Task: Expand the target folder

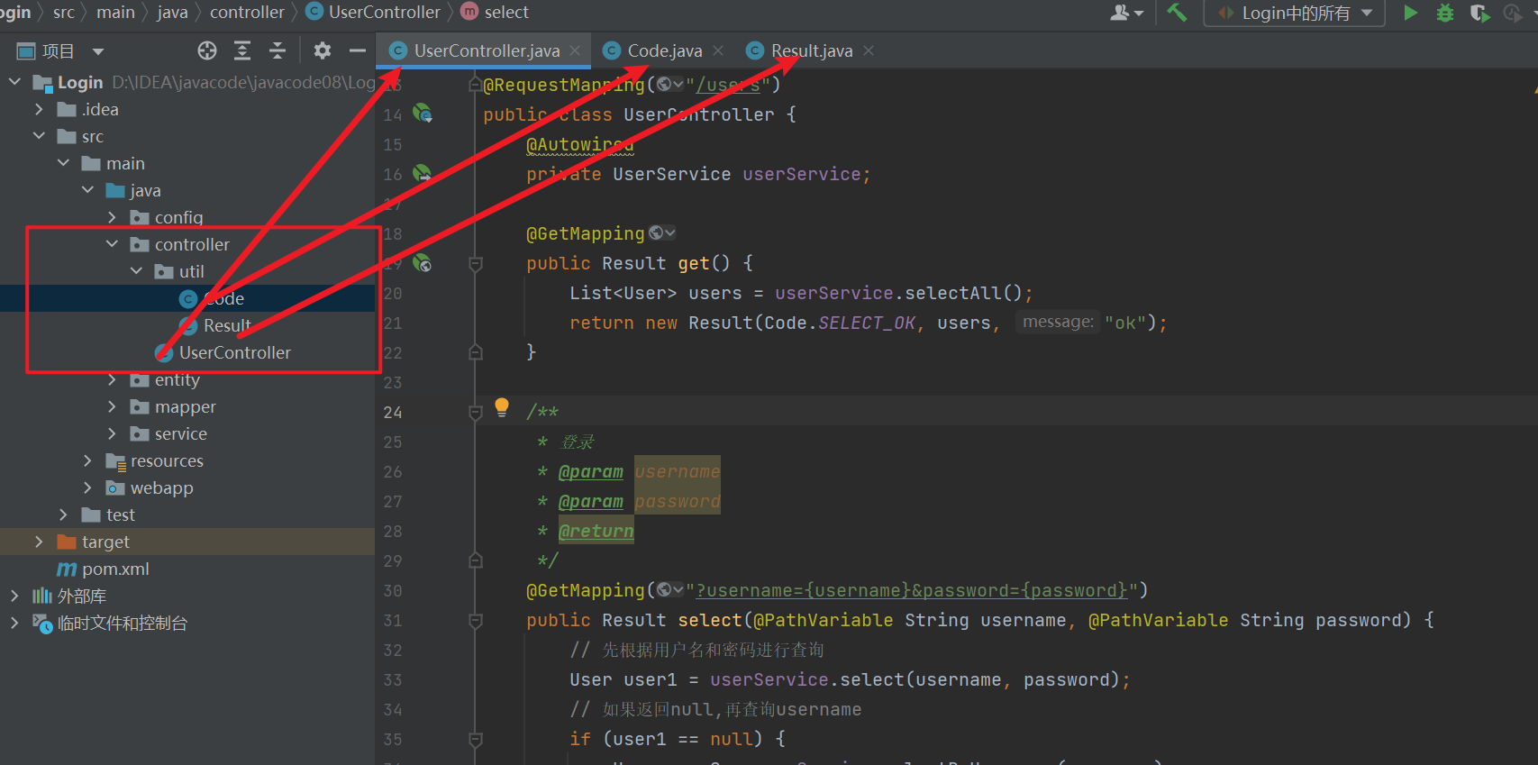Action: [39, 542]
